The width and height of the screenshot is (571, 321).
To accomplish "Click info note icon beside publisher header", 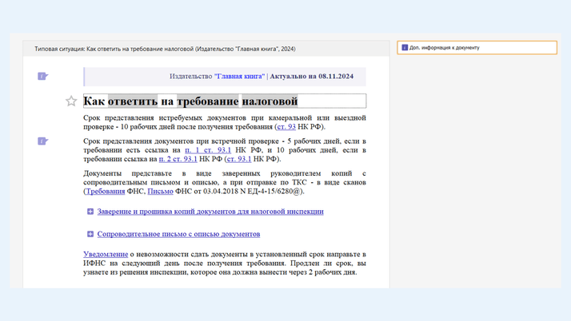I will pos(42,77).
